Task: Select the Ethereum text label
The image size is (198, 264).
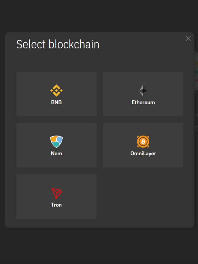Action: [143, 102]
